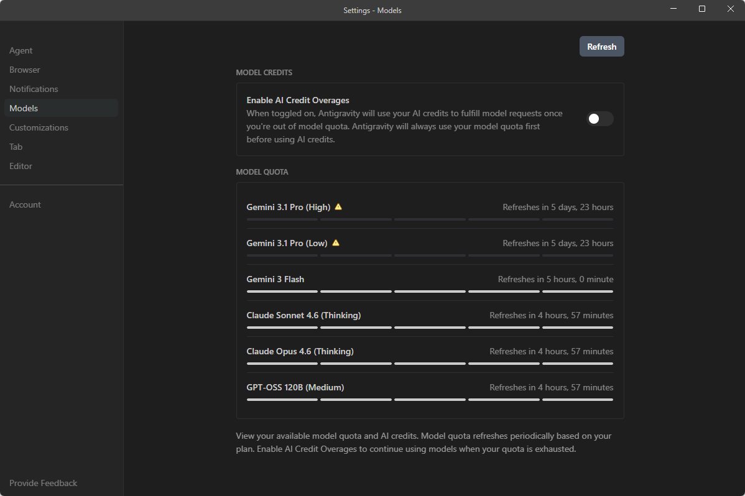This screenshot has height=496, width=745.
Task: Click the Gemini 3 Flash model name
Action: (x=275, y=279)
